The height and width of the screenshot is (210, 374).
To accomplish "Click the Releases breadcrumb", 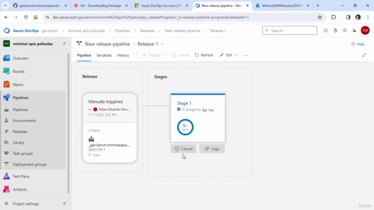I will pyautogui.click(x=147, y=31).
